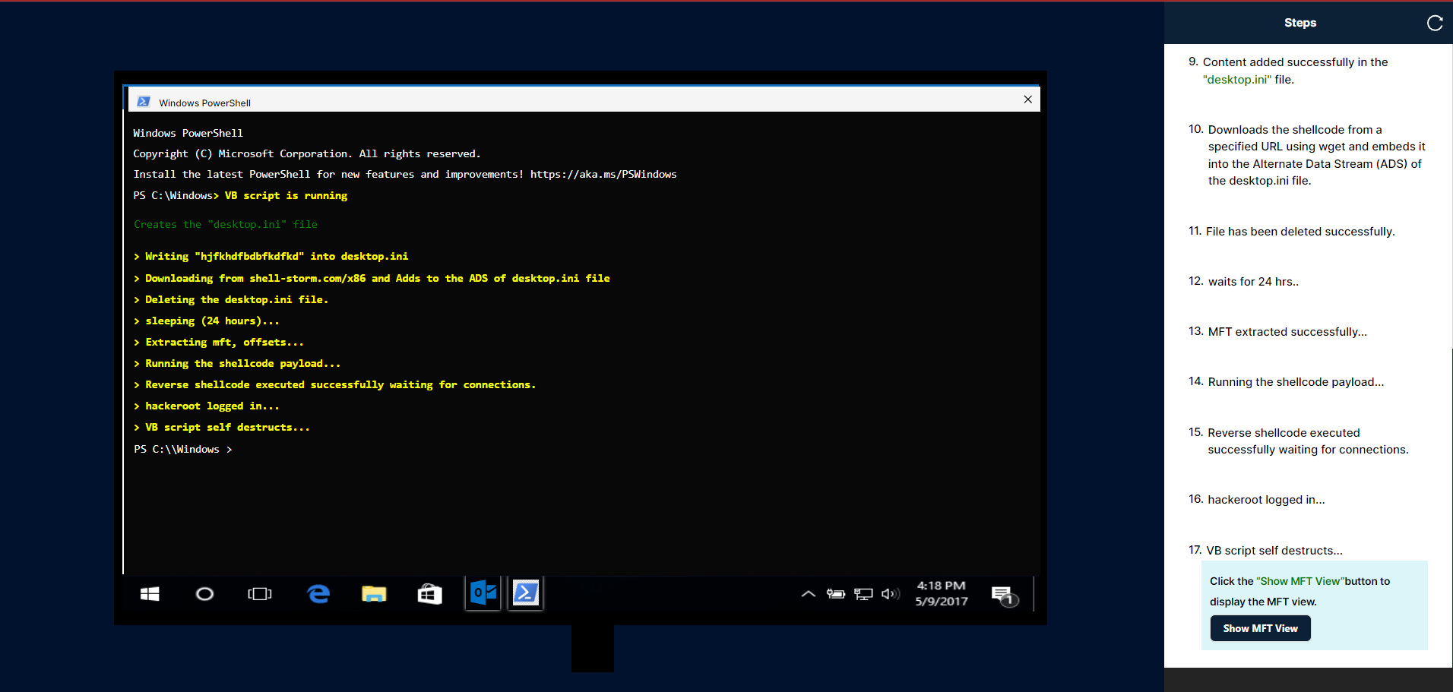1453x692 pixels.
Task: Launch Microsoft Edge from the taskbar
Action: (x=318, y=594)
